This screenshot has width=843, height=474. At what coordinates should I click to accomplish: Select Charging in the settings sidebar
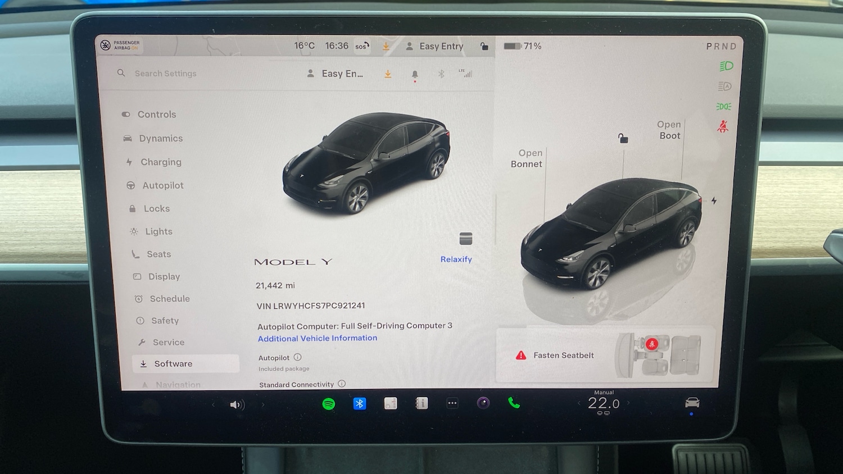[161, 162]
